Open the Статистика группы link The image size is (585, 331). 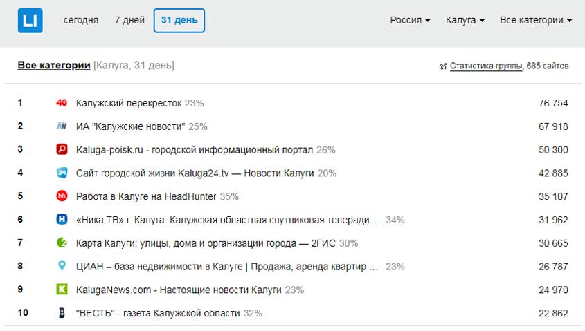point(486,66)
